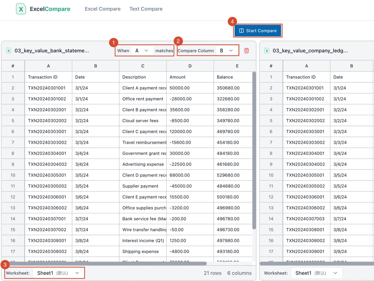374x281 pixels.
Task: Click cell 'Office supplies purch'
Action: (x=143, y=208)
